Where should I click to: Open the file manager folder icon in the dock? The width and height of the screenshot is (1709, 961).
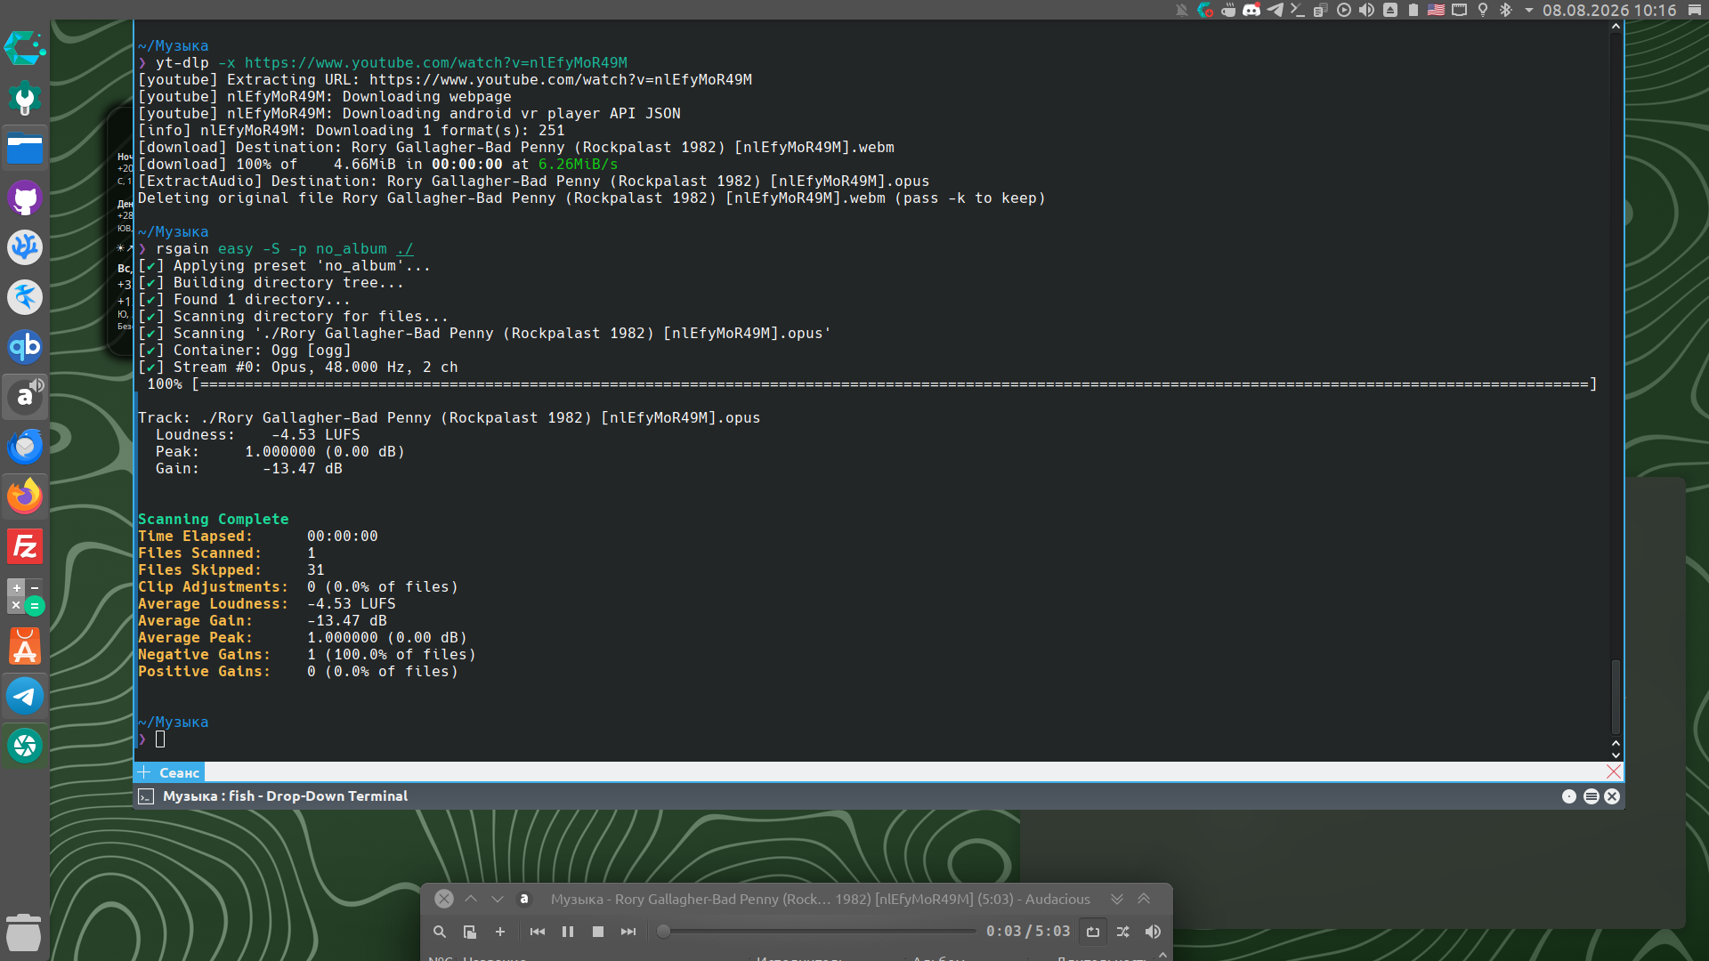click(25, 148)
